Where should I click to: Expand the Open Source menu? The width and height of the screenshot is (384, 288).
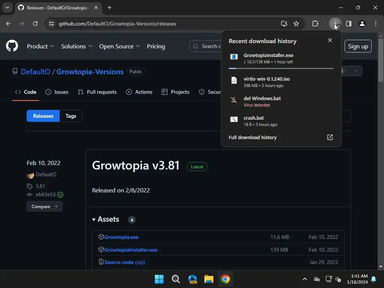[x=120, y=46]
